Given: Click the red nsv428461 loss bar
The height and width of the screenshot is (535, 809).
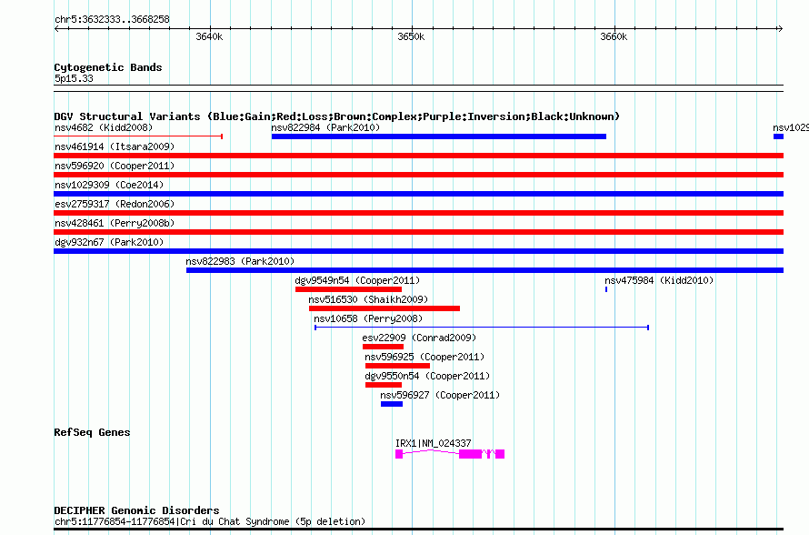Looking at the screenshot, I should click(x=418, y=232).
